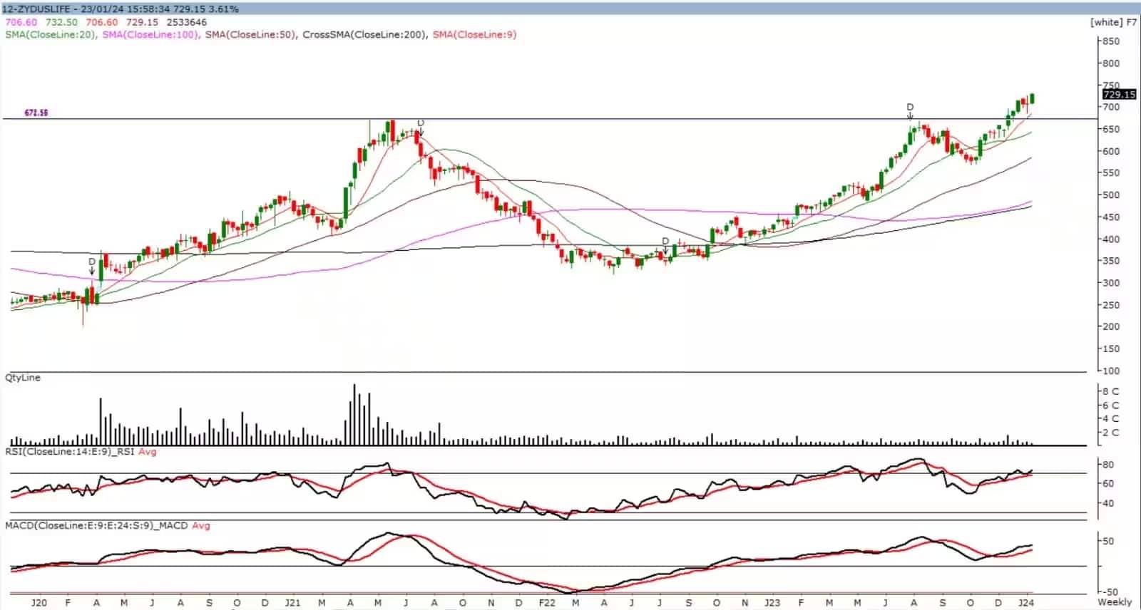Click the 850 level on price axis
This screenshot has height=610, width=1141.
[1110, 41]
